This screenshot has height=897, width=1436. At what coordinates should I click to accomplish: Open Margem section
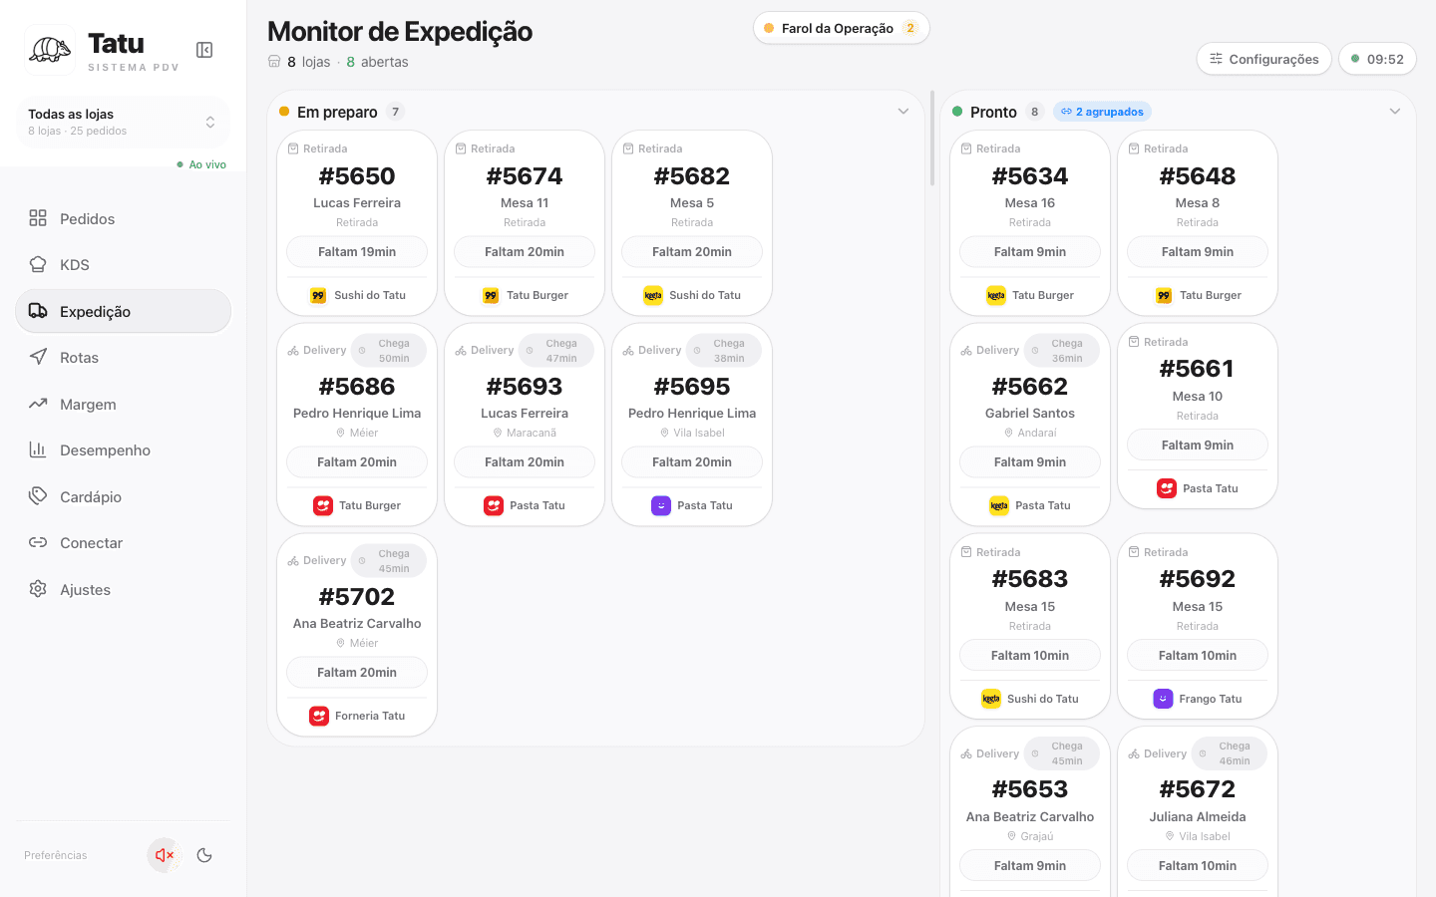123,404
